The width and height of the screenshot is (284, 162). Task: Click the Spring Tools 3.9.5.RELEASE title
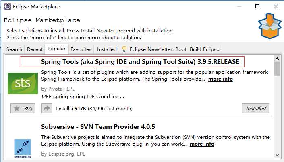click(x=140, y=62)
